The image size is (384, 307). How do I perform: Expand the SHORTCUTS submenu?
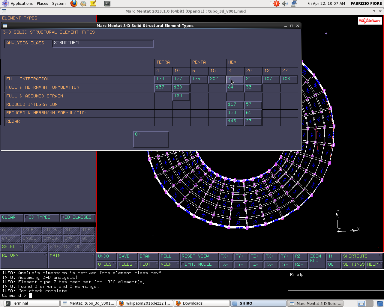(362, 256)
